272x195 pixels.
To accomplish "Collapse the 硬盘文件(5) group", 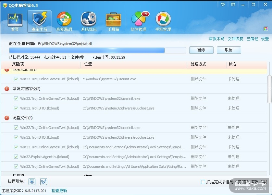I will [x=22, y=118].
